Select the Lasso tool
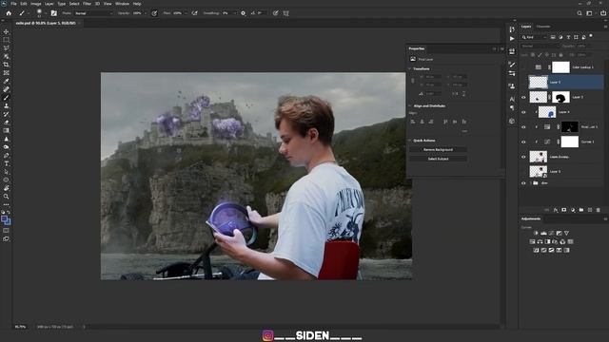 [x=7, y=48]
